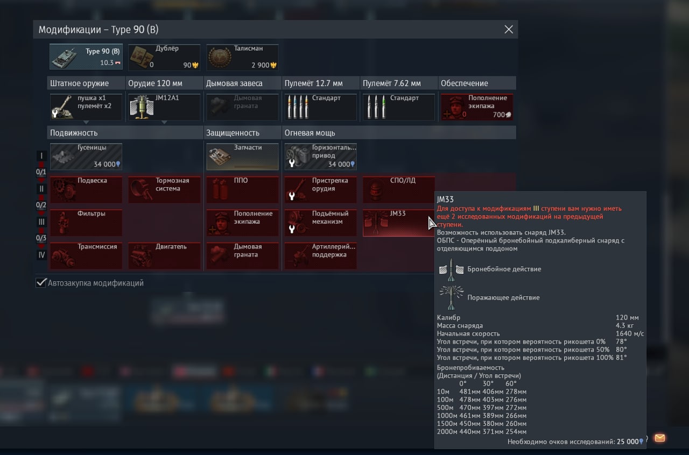The image size is (689, 455).
Task: Select the Подъёмный механизм modification
Action: tap(320, 223)
